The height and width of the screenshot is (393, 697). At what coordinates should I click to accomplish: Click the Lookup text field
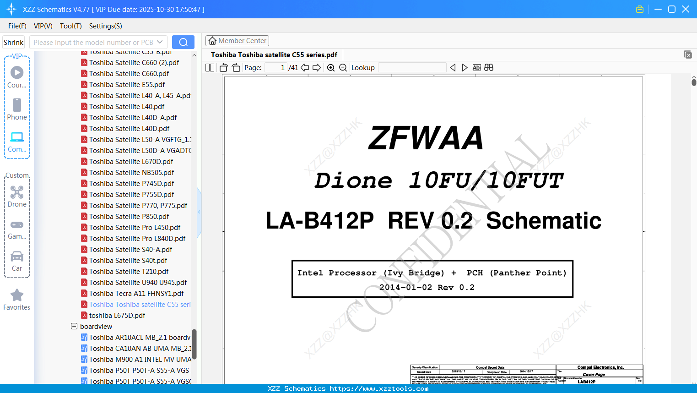(412, 68)
